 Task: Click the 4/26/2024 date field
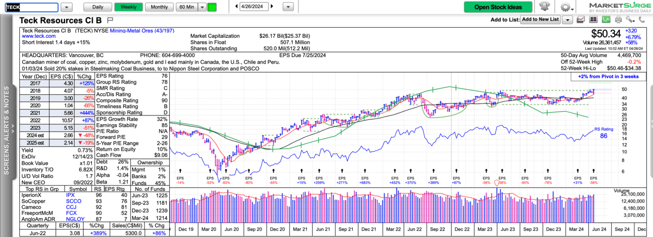pyautogui.click(x=255, y=7)
